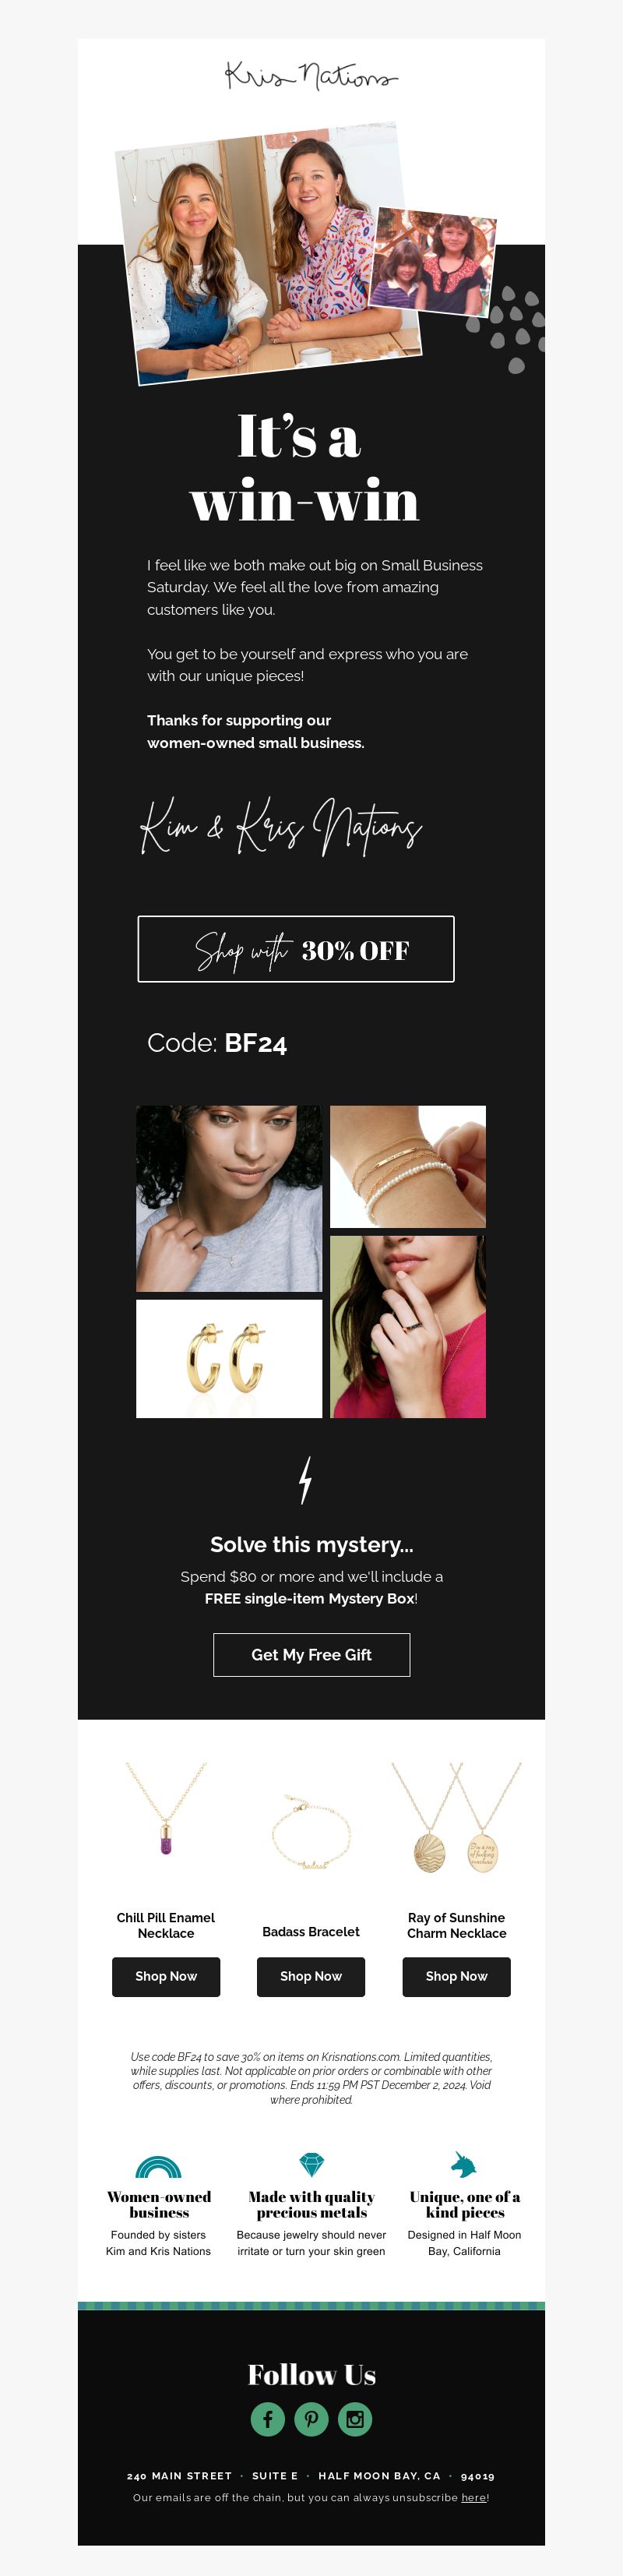
Task: Shop Now for Ray of Sunshine Necklace
Action: (x=456, y=1977)
